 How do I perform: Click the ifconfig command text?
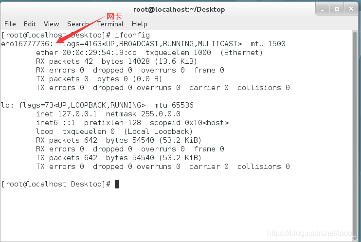tap(132, 35)
